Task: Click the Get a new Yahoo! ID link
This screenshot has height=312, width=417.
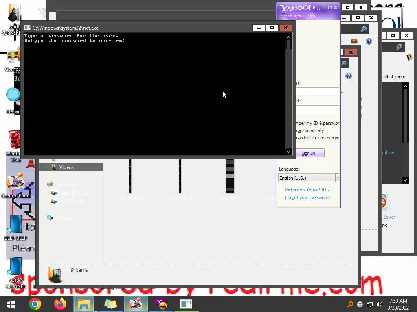Action: pyautogui.click(x=308, y=189)
